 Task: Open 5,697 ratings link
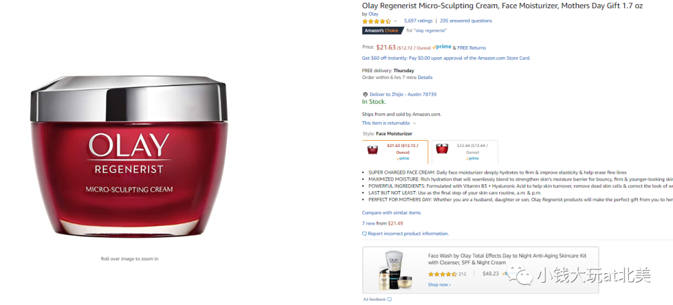[418, 21]
